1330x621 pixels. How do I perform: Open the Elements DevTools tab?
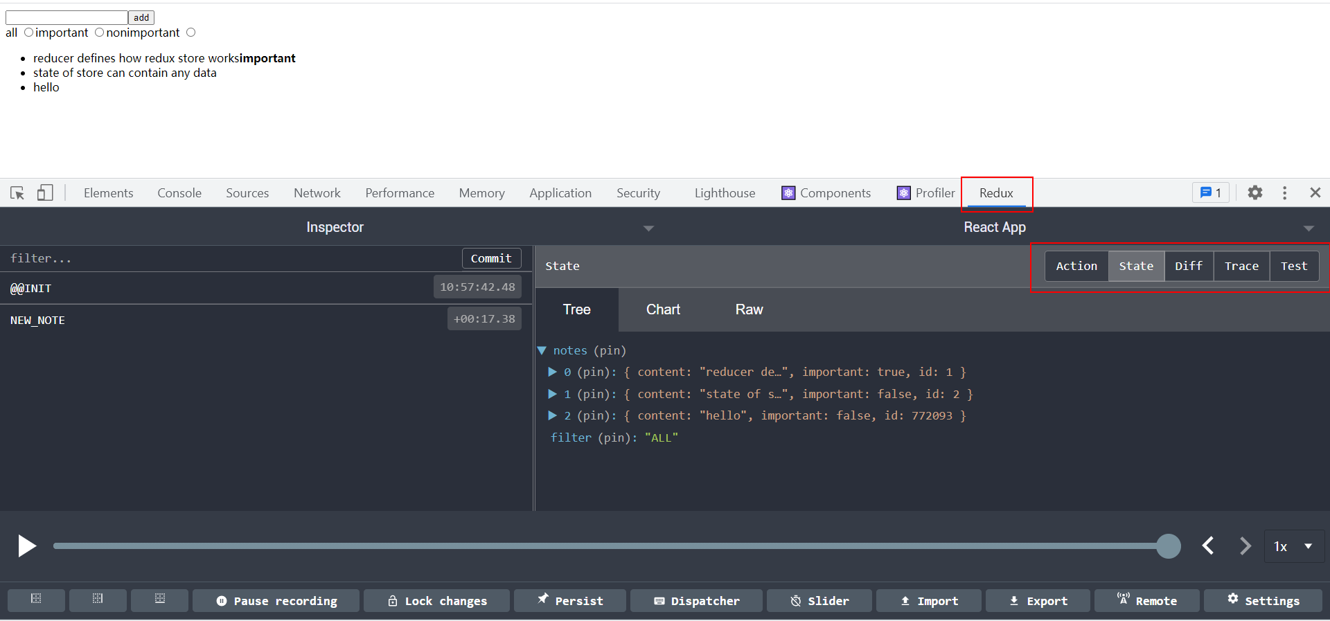tap(108, 193)
